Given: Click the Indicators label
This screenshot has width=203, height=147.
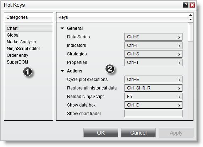Looking at the screenshot, I should tap(77, 45).
